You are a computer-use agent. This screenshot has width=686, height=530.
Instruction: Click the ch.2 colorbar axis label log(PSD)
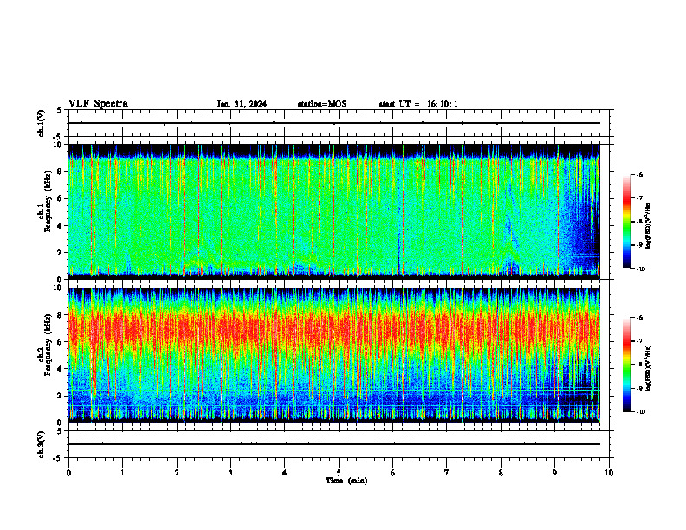point(649,368)
